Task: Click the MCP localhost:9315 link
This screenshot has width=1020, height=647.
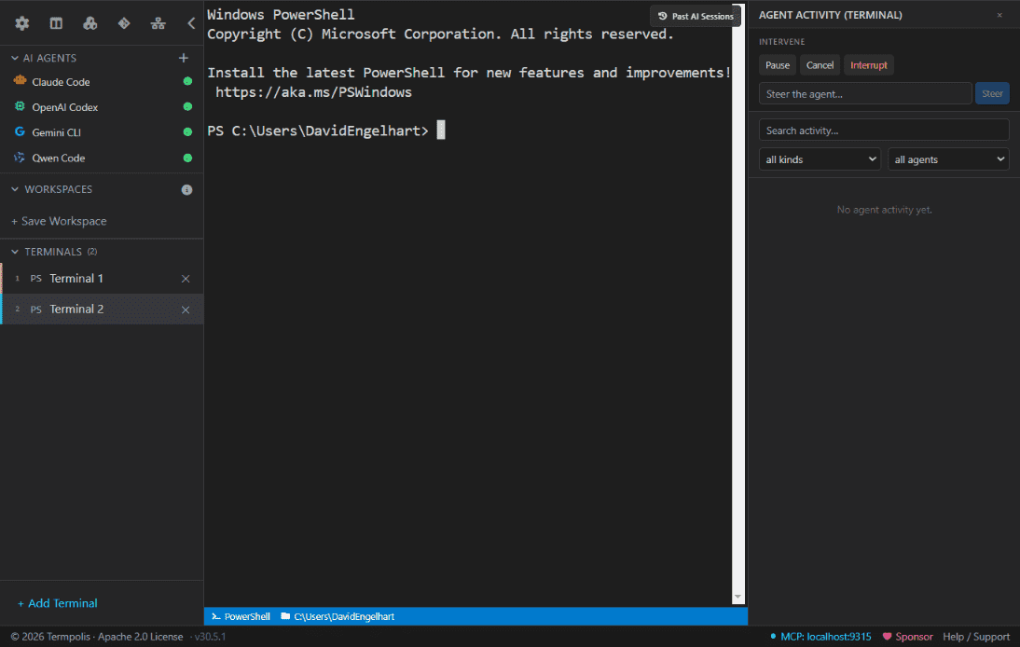Action: coord(825,637)
